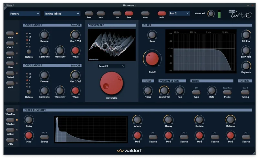Click the red Oscillator 1 Wave knob

(75, 51)
